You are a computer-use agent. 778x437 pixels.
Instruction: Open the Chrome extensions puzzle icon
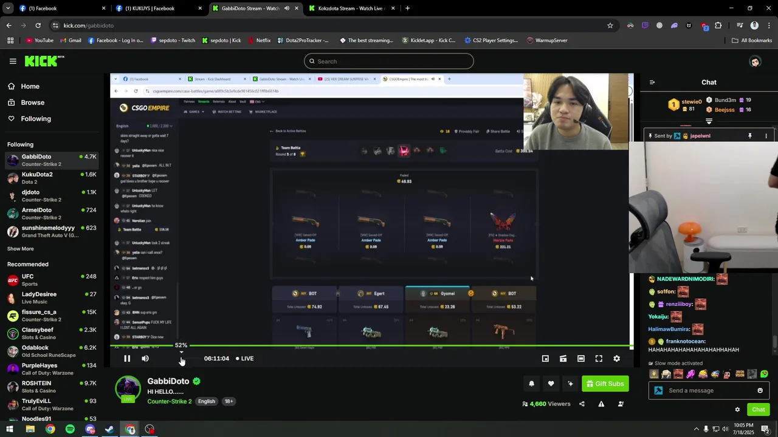(718, 25)
